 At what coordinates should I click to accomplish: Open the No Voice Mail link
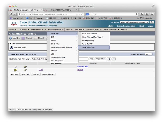coord(83,66)
